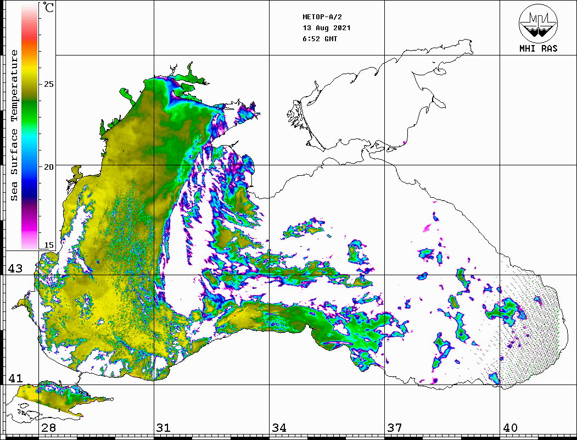Image resolution: width=577 pixels, height=440 pixels.
Task: Click the 'METOP-A/2' satellite label
Action: 322,17
